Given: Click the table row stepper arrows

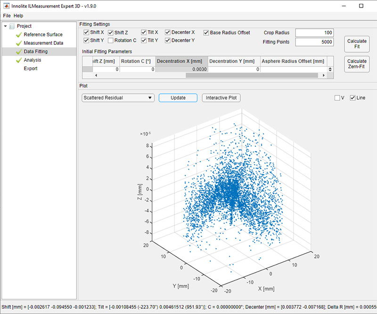Looking at the screenshot, I should (x=330, y=69).
